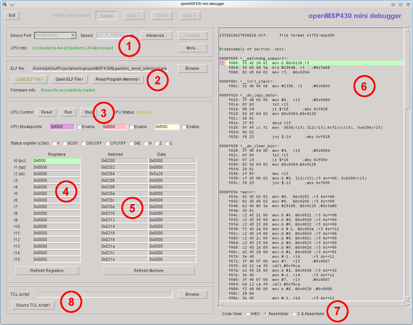Click the r0 (pc) register field
This screenshot has width=413, height=325.
click(x=57, y=161)
